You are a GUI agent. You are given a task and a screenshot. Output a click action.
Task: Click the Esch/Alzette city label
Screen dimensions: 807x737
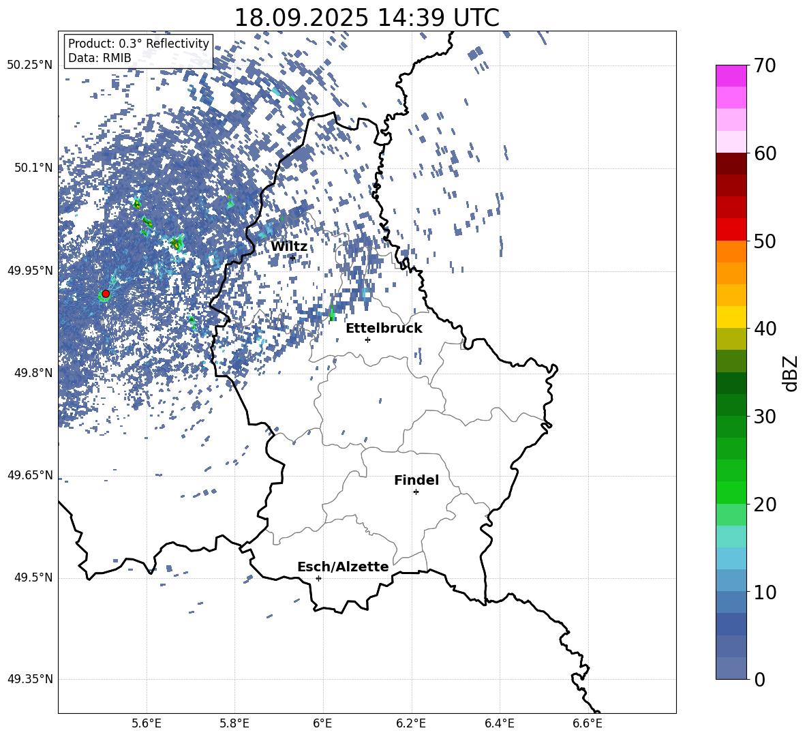coord(343,567)
